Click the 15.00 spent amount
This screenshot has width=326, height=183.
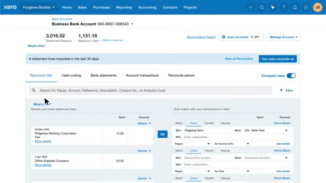tap(120, 133)
